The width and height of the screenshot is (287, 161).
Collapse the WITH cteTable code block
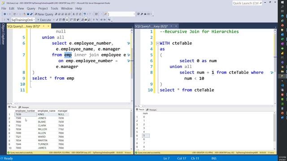(157, 43)
